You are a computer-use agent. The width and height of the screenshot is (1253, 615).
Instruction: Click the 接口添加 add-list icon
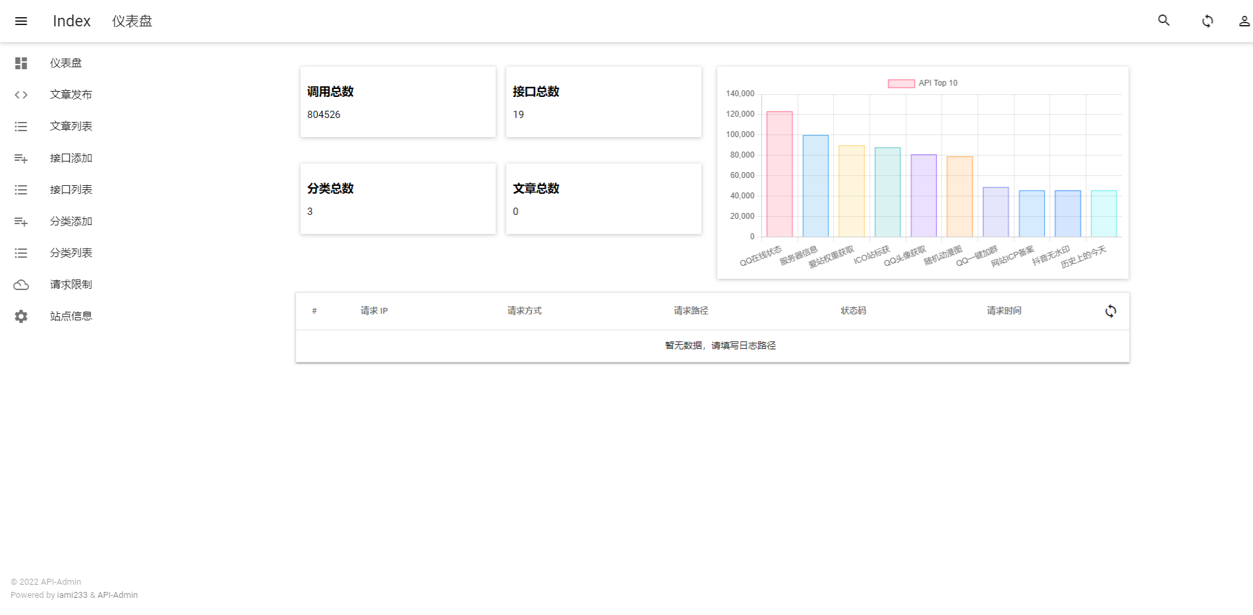click(21, 158)
